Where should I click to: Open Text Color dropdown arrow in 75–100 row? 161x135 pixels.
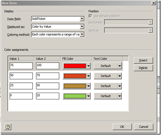(x=119, y=66)
